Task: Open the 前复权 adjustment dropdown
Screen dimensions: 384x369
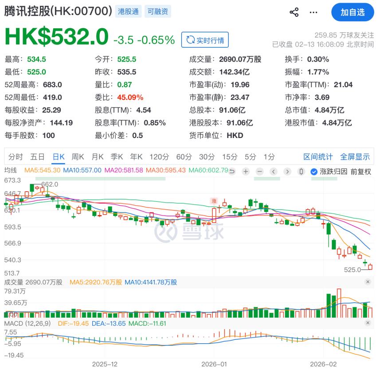Action: (360, 172)
